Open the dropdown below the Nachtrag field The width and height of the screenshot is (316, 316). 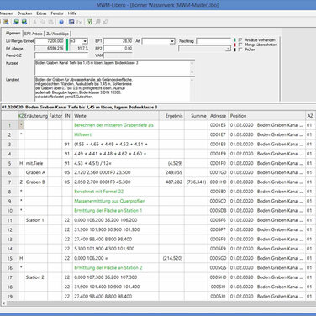[228, 49]
